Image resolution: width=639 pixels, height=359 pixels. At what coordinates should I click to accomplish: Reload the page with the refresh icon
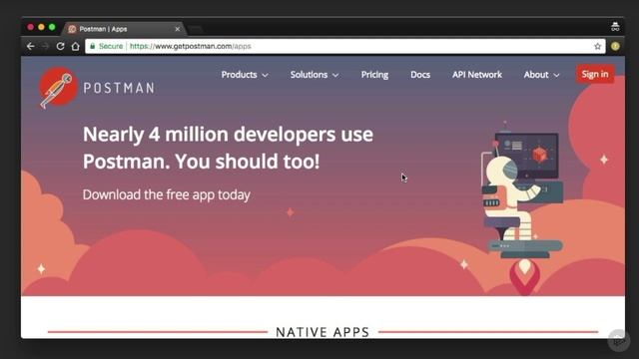pyautogui.click(x=60, y=46)
